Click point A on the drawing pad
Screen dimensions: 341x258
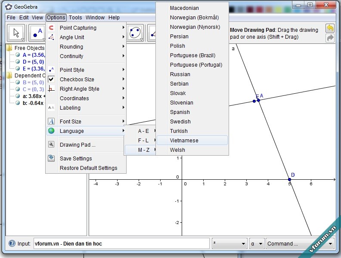pyautogui.click(x=258, y=100)
